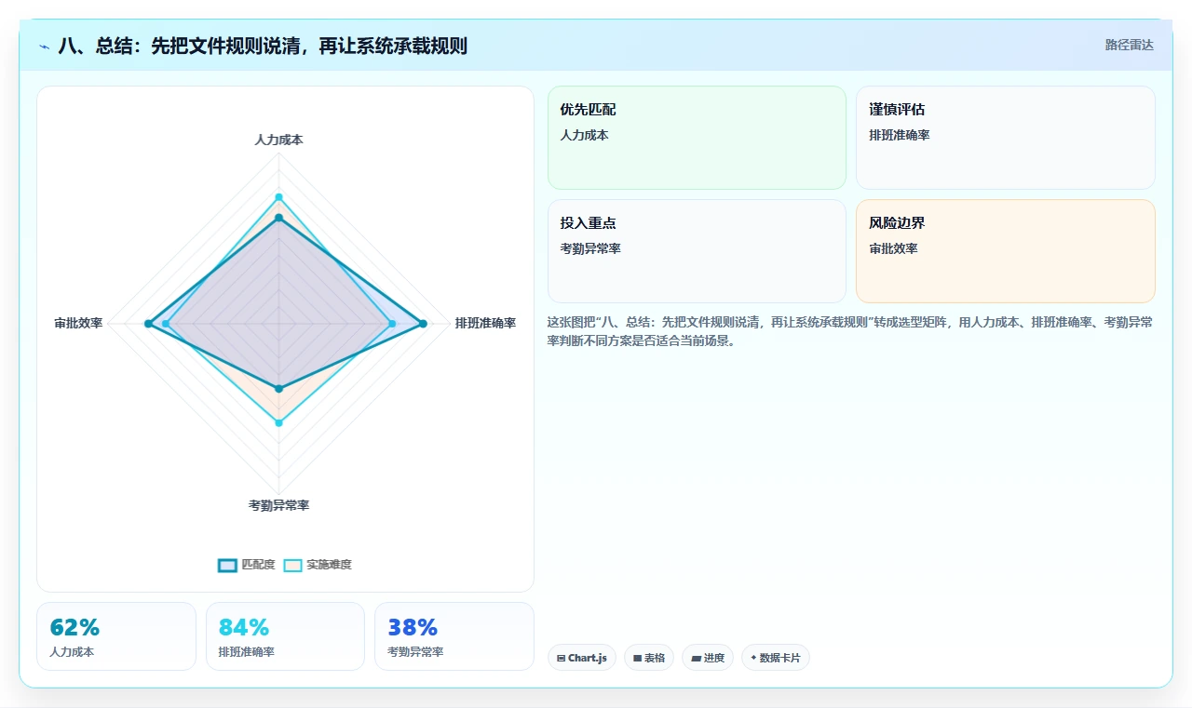The height and width of the screenshot is (708, 1192).
Task: Click the 考勤异常率 radar axis label
Action: pyautogui.click(x=278, y=505)
